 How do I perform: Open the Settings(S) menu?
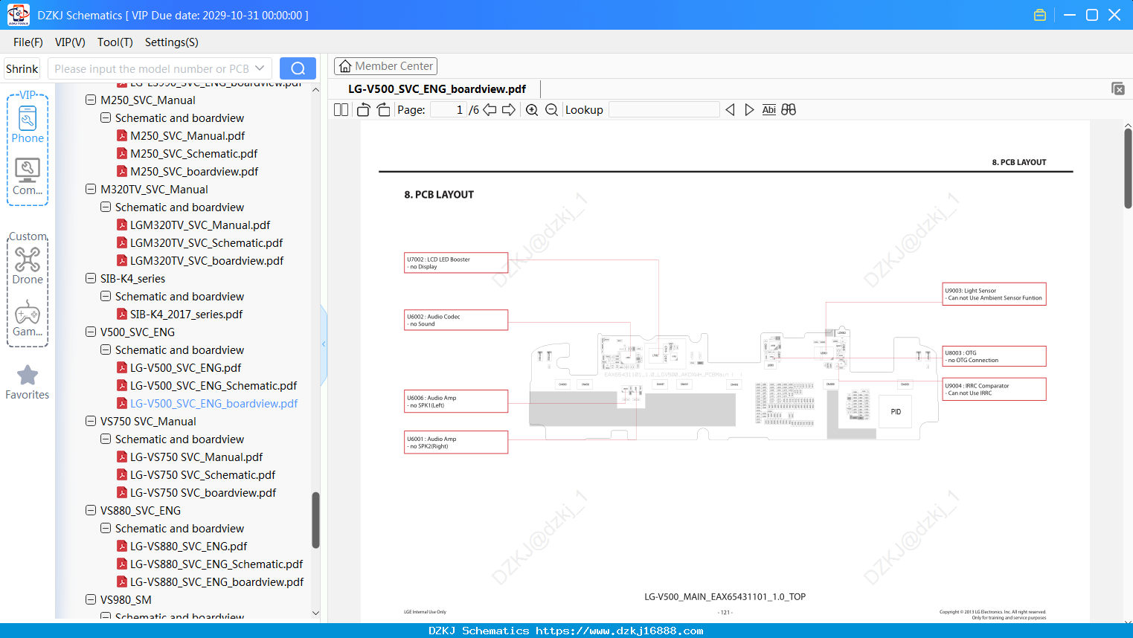point(172,42)
